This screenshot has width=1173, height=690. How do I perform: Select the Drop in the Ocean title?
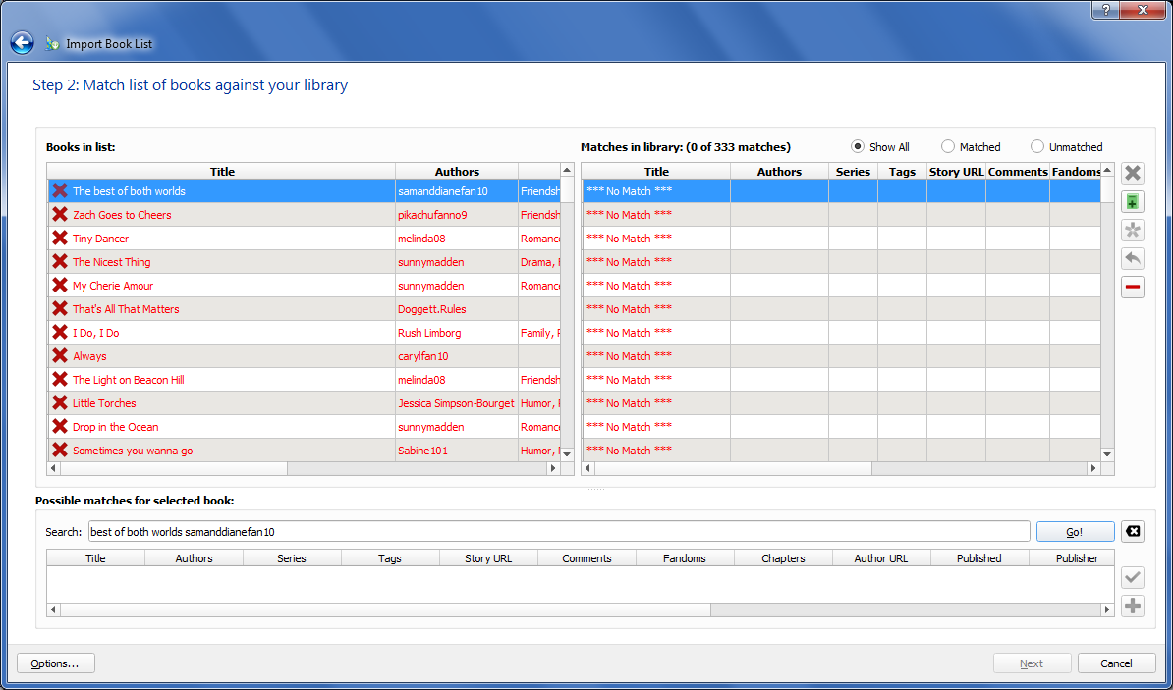tap(115, 427)
